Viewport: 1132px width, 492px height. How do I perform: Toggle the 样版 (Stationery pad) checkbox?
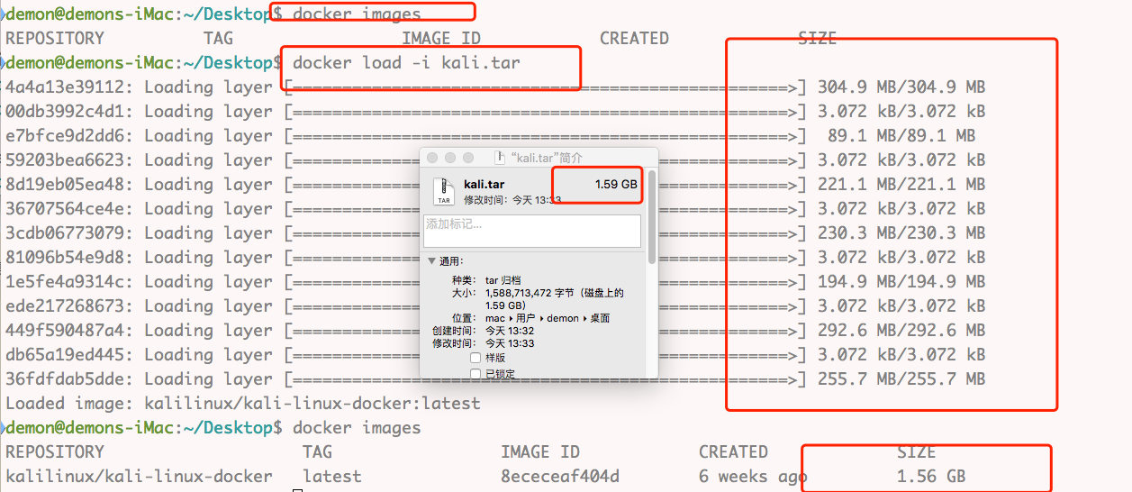475,358
